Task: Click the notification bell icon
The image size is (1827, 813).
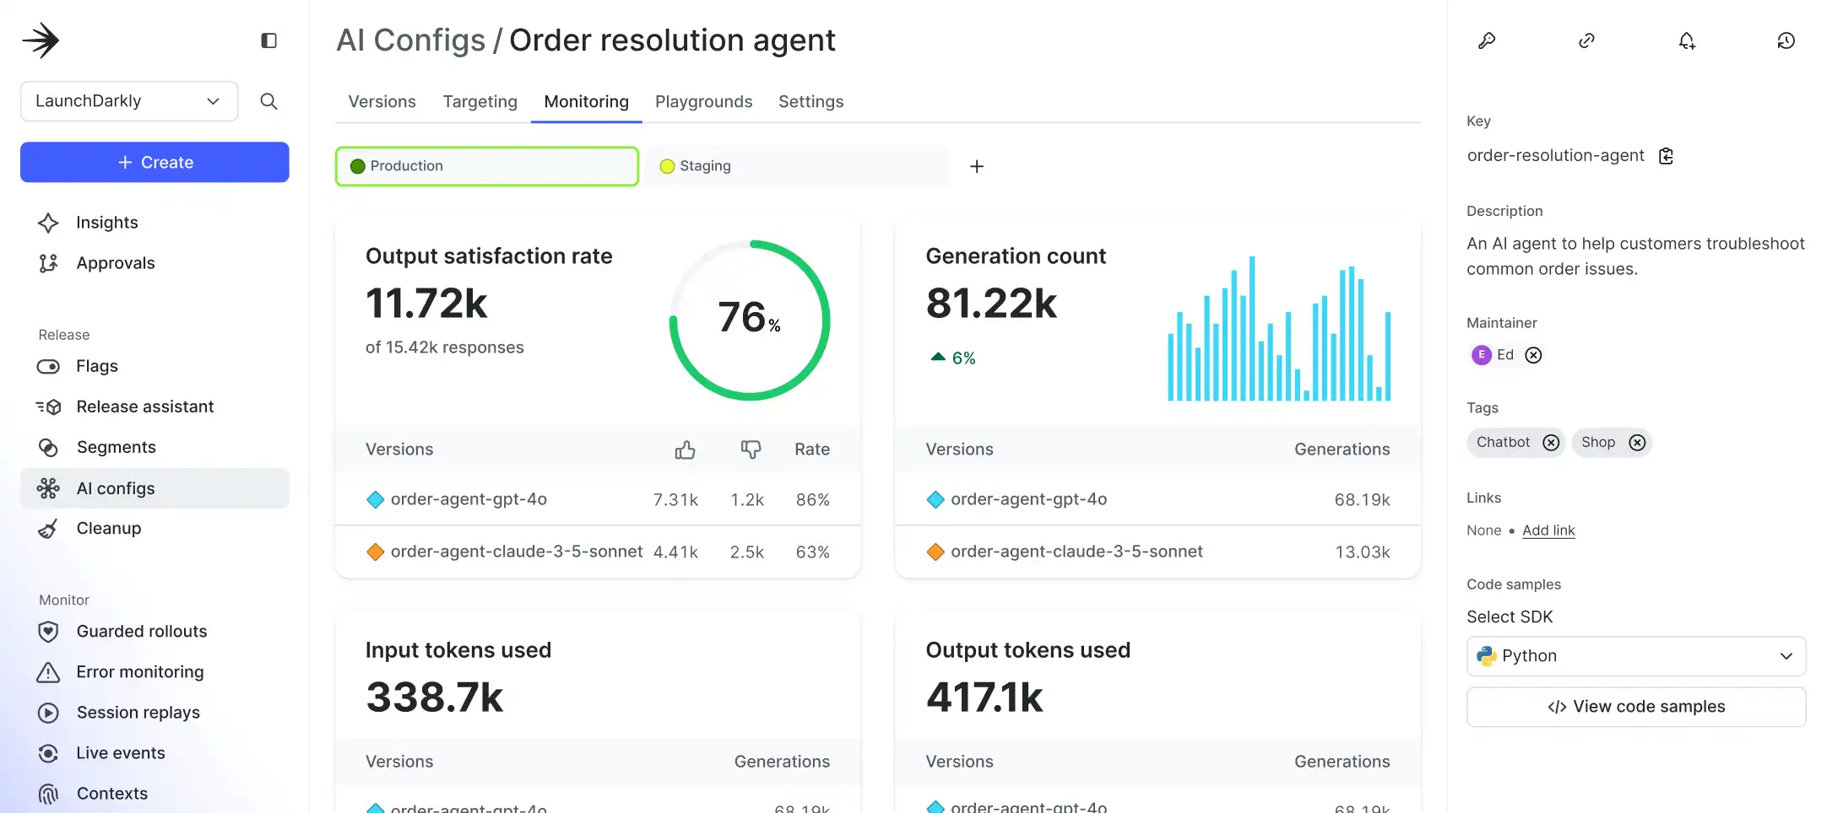Action: click(x=1687, y=40)
